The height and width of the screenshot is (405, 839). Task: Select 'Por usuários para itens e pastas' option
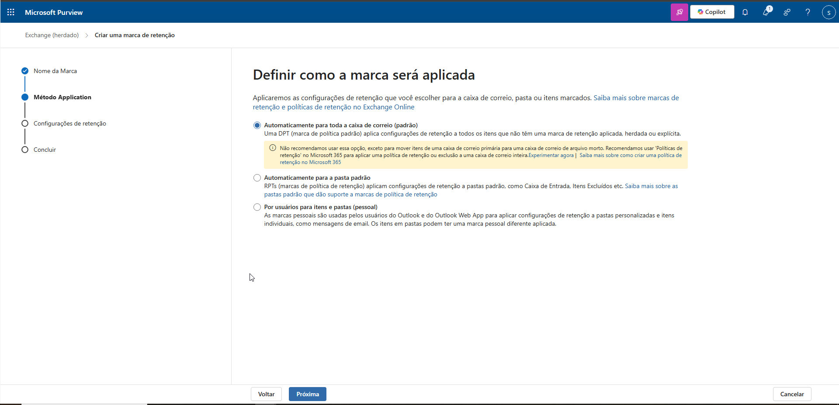coord(257,207)
